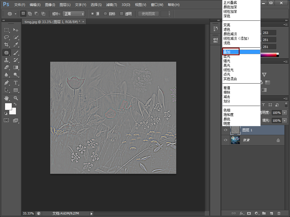Select the Lasso tool

pos(6,37)
